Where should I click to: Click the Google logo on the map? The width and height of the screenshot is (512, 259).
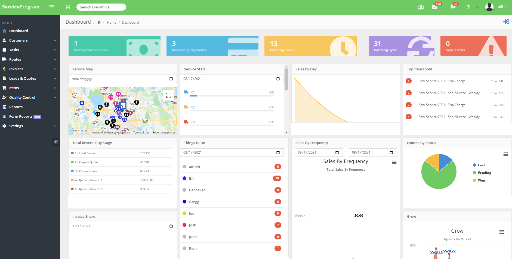click(79, 131)
